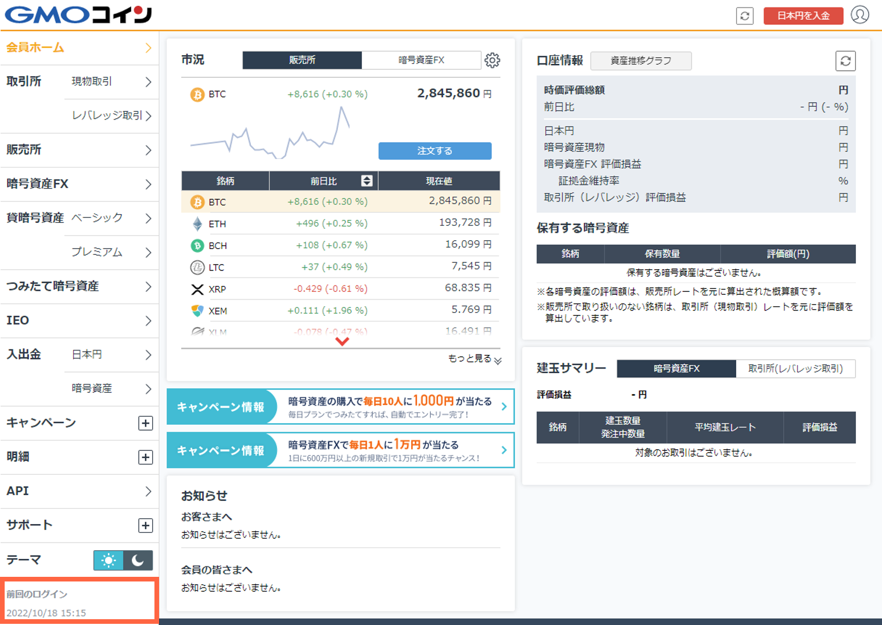This screenshot has height=625, width=882.
Task: Switch to dark theme moon icon
Action: click(138, 560)
